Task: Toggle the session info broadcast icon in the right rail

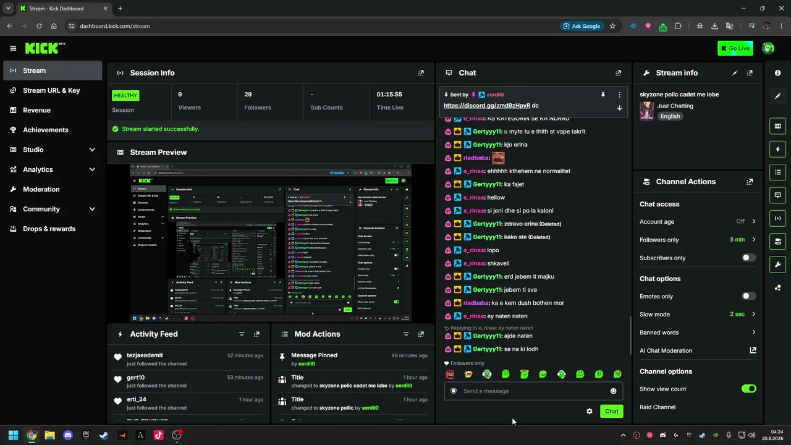Action: (777, 218)
